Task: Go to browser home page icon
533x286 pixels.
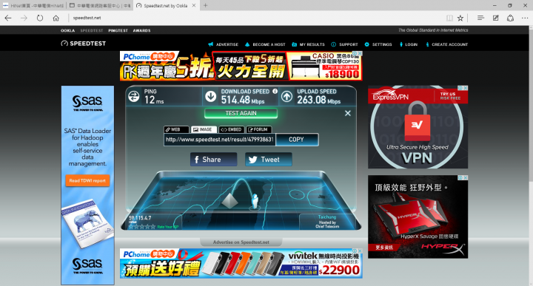Action: tap(56, 18)
